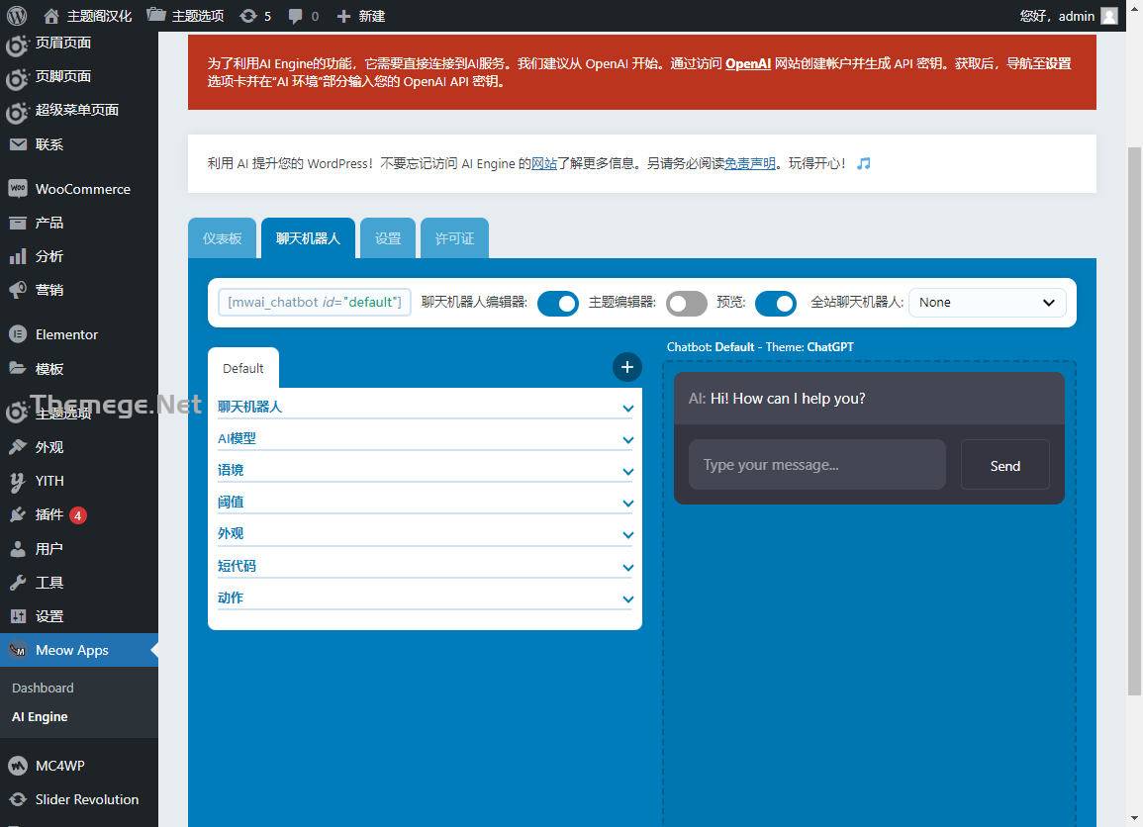Image resolution: width=1143 pixels, height=827 pixels.
Task: Click the 插件 plug icon
Action: [x=18, y=515]
